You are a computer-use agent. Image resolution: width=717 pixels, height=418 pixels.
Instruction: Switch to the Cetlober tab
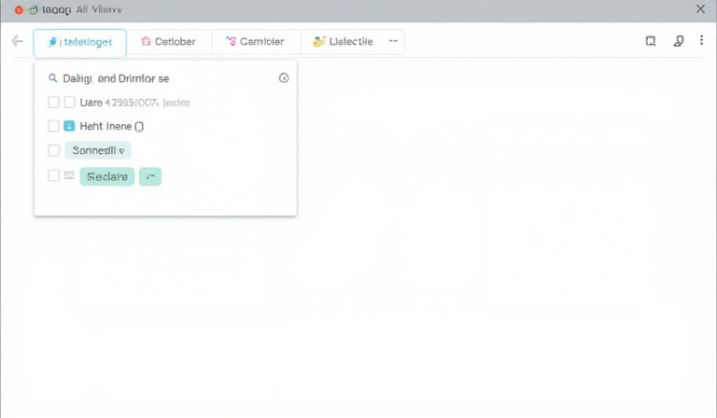[169, 42]
